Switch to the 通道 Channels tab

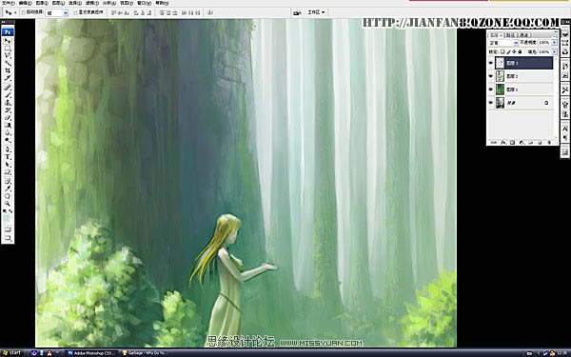tap(523, 35)
